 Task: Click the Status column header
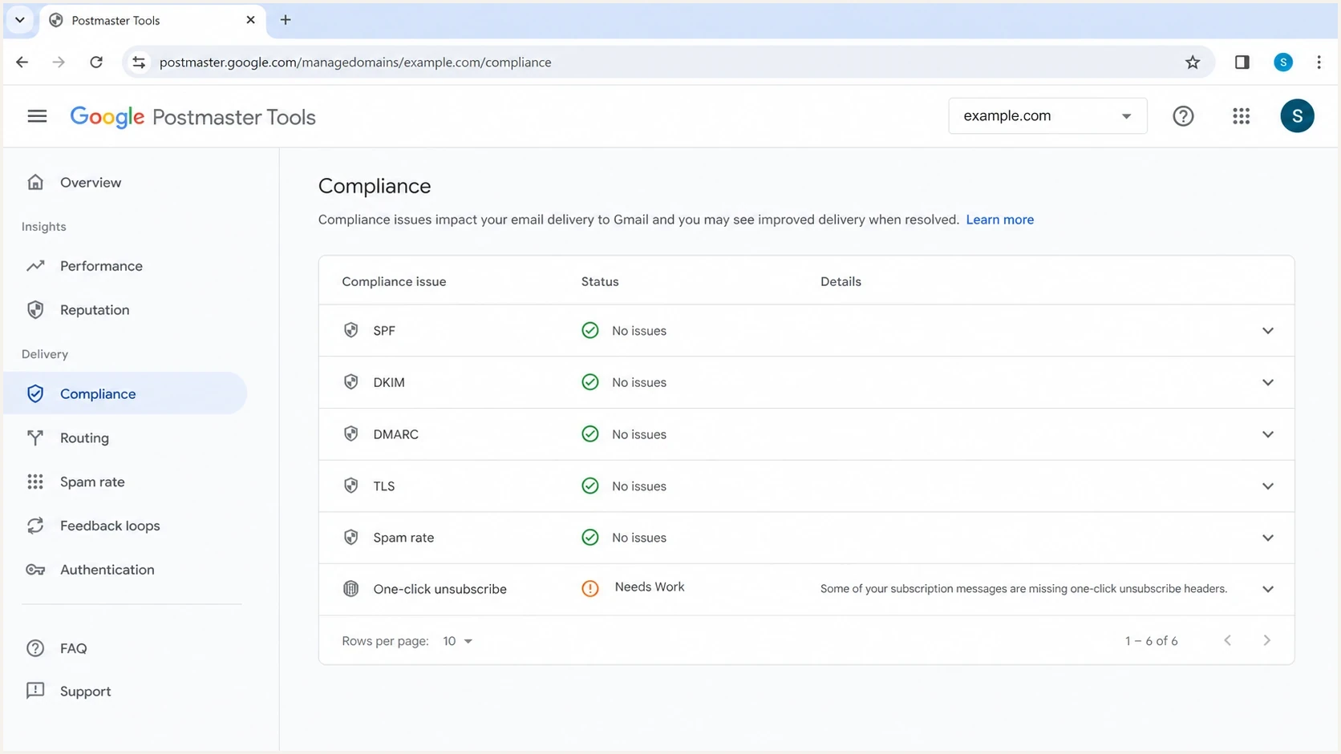click(x=600, y=281)
